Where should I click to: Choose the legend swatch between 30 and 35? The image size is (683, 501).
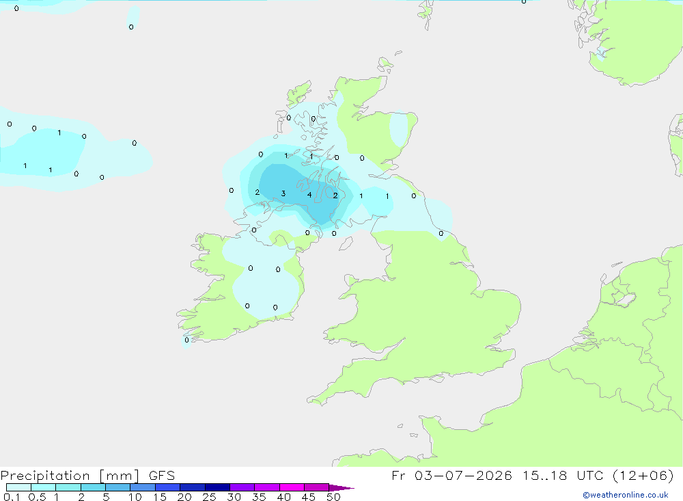tap(242, 487)
